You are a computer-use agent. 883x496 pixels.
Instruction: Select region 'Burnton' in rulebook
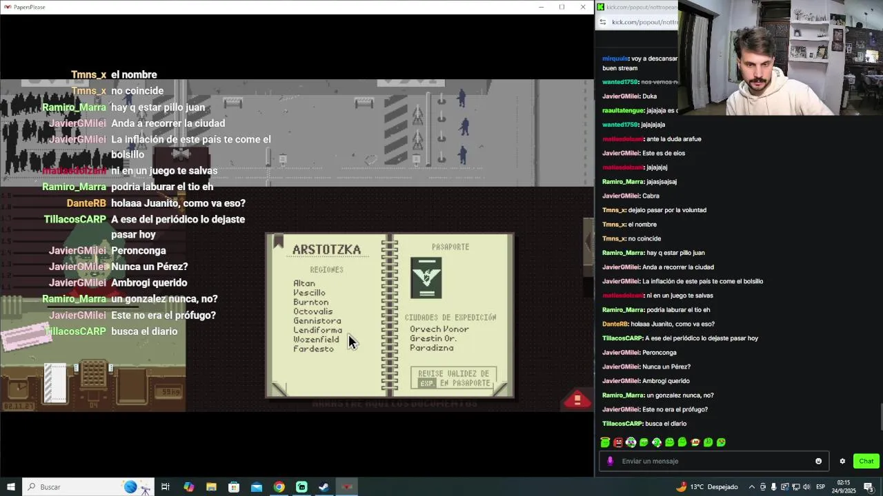[x=310, y=302]
